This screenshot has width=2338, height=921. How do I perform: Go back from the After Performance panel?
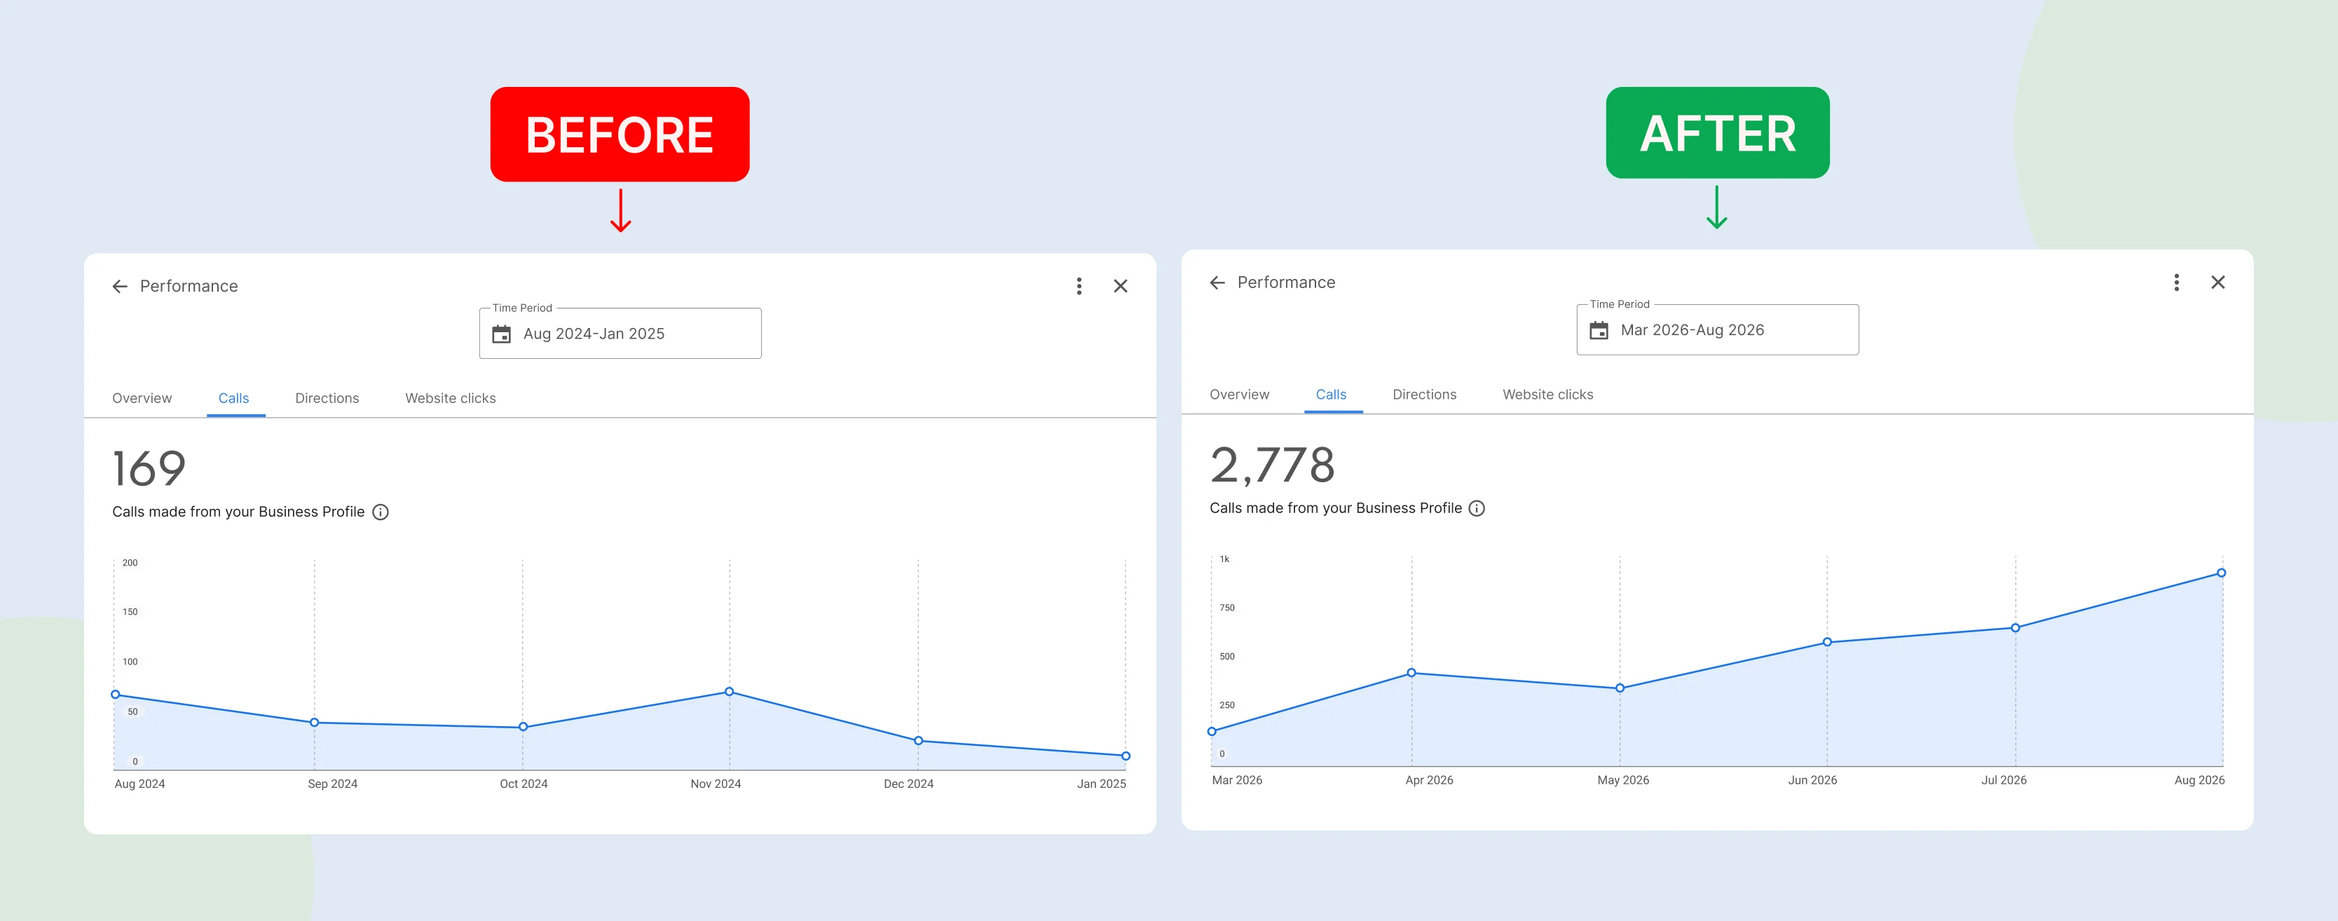pyautogui.click(x=1217, y=283)
